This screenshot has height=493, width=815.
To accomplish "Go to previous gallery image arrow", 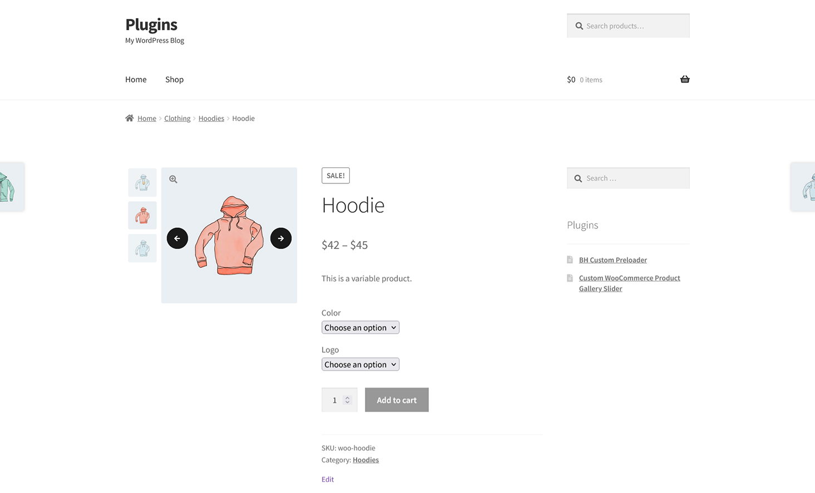I will click(x=177, y=238).
